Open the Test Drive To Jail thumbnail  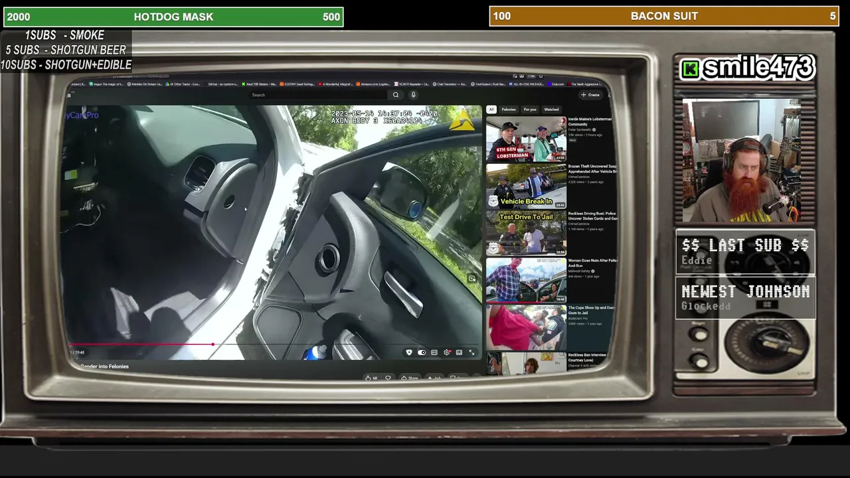point(526,233)
